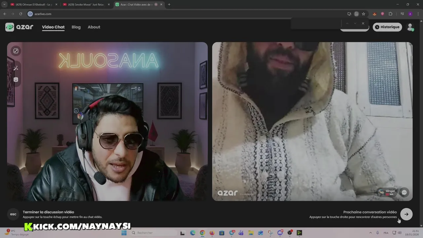Screen dimensions: 423x238
Task: Open Microsoft Store from the taskbar
Action: [x=222, y=233]
